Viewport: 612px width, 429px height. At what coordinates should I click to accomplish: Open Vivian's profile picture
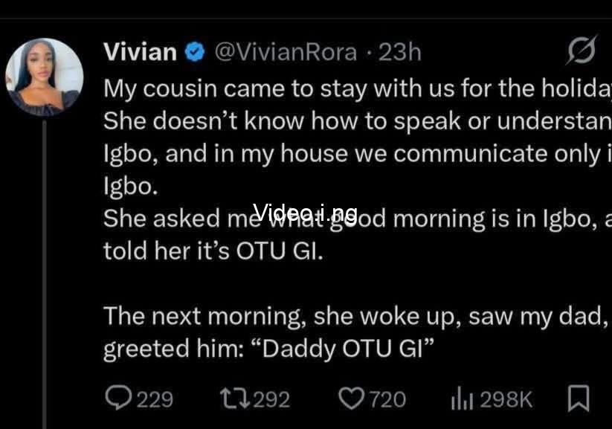pyautogui.click(x=45, y=77)
